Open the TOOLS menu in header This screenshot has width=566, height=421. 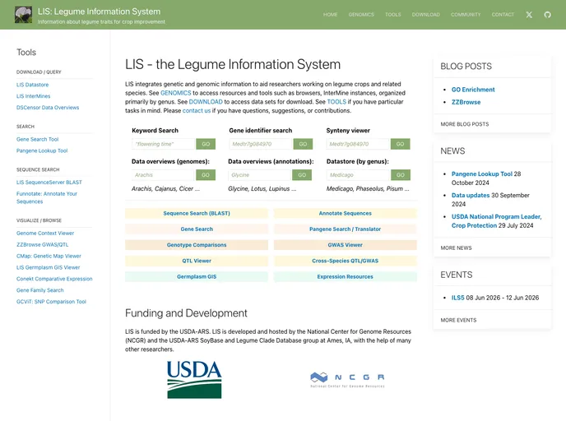[393, 15]
